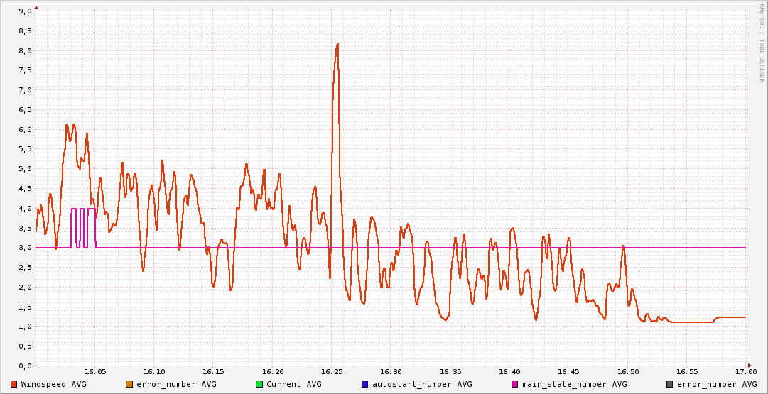
Task: Click the 9,0 value on the vertical axis
Action: click(24, 11)
